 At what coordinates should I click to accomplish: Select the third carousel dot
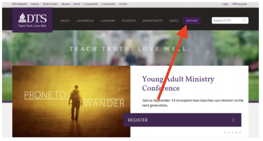point(233,132)
